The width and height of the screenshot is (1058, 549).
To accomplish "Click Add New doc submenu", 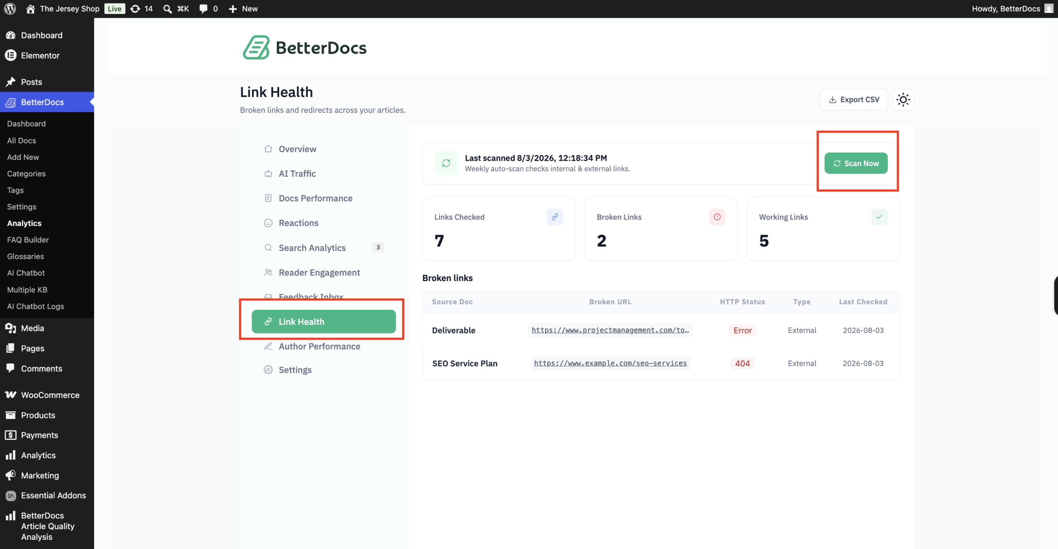I will (23, 157).
